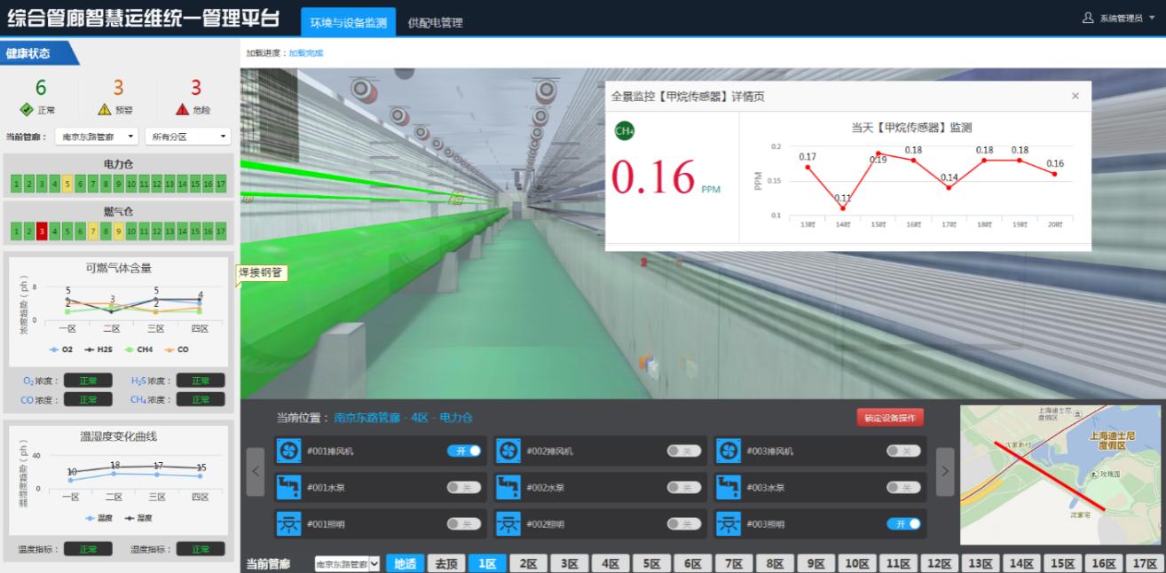Select zone 1区 in bottom bar

pyautogui.click(x=487, y=564)
